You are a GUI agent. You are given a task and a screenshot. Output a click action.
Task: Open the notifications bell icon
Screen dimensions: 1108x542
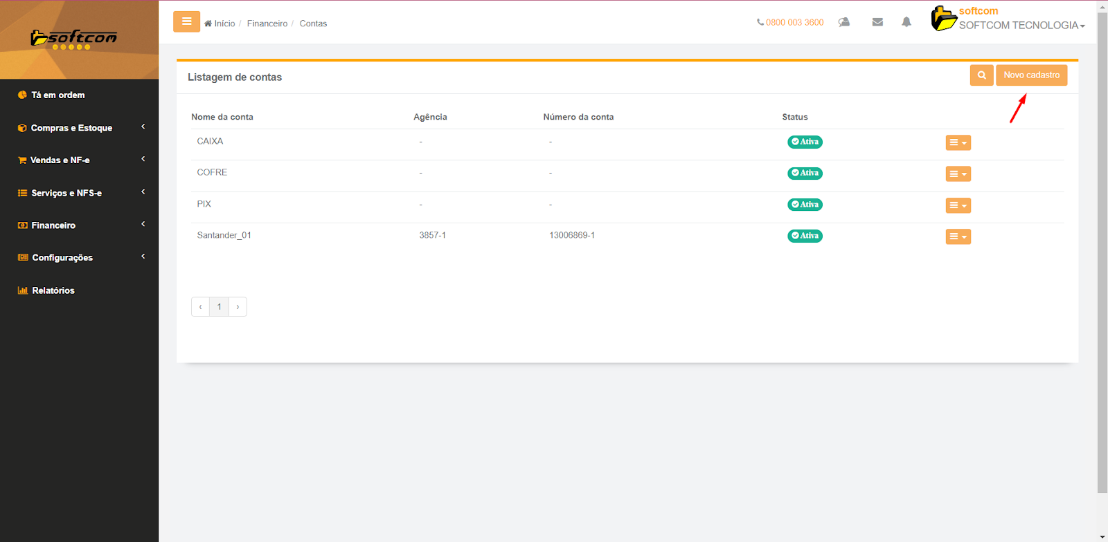click(x=906, y=22)
